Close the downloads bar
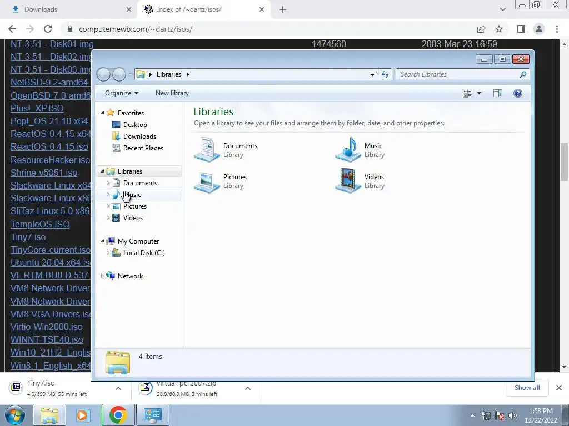The height and width of the screenshot is (426, 569). pyautogui.click(x=559, y=388)
